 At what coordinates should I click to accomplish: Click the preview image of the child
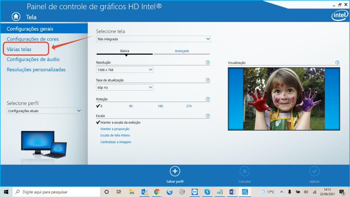pyautogui.click(x=284, y=99)
